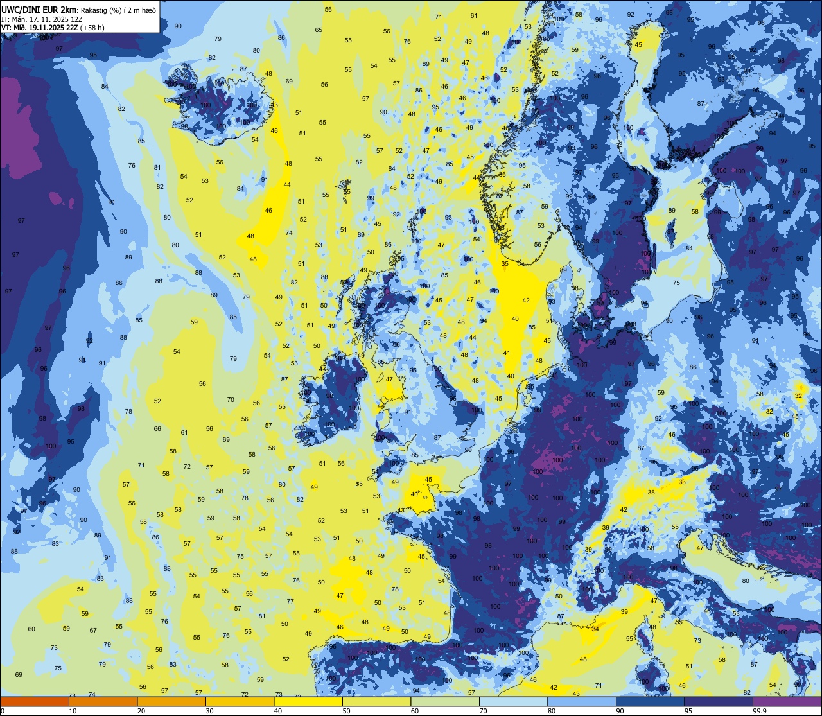Select the humidity value 34 over the Mediterranean coast
Image resolution: width=822 pixels, height=716 pixels.
click(x=595, y=629)
